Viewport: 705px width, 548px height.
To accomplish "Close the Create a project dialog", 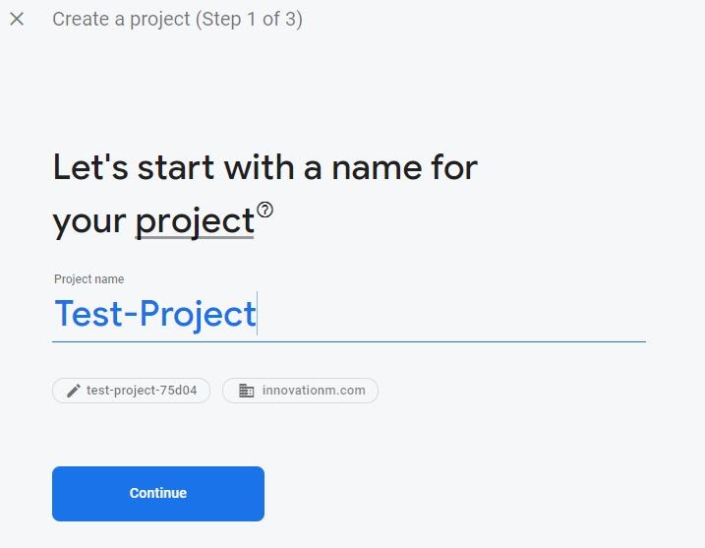I will coord(17,19).
